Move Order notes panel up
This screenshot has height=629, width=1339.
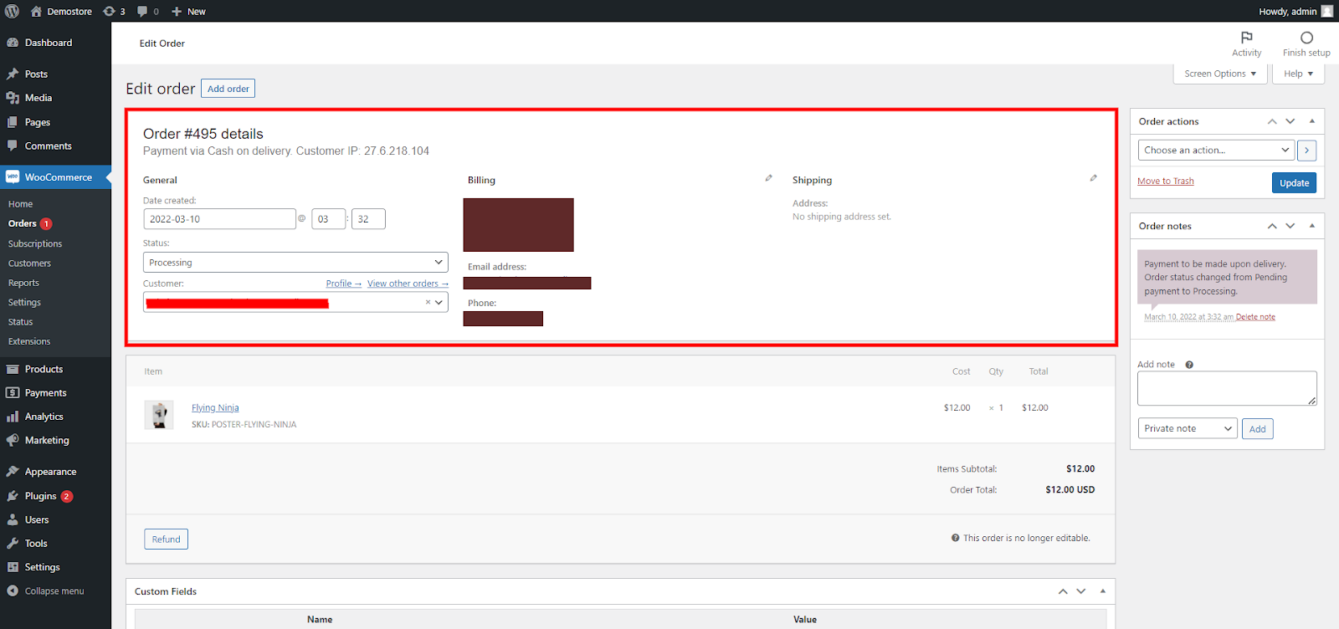(1272, 226)
